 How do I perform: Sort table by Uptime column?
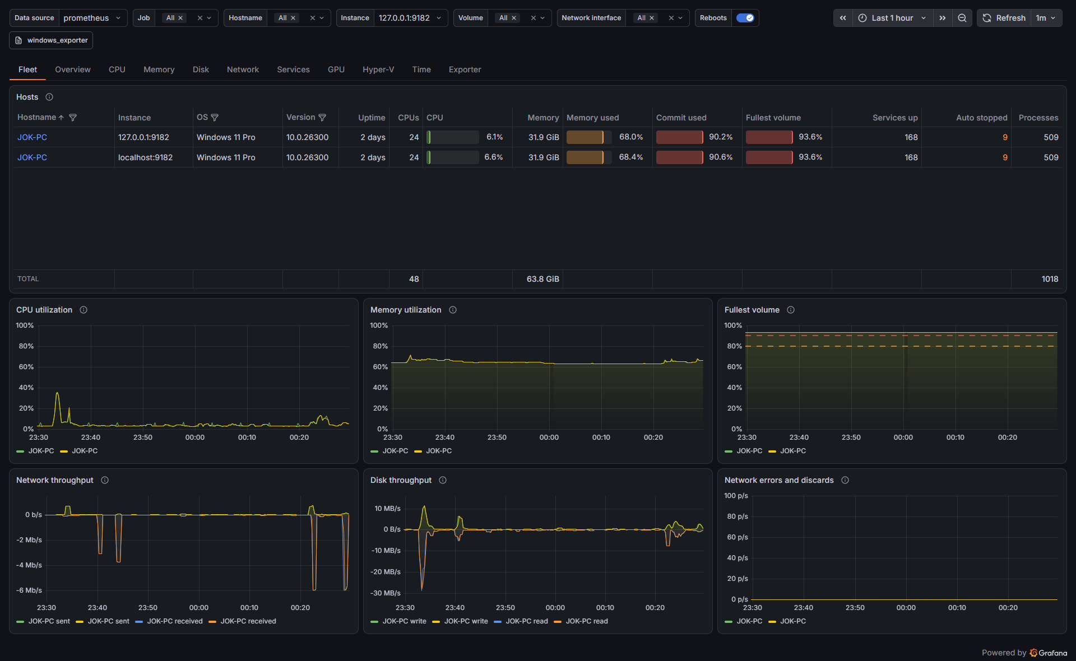[x=372, y=118]
